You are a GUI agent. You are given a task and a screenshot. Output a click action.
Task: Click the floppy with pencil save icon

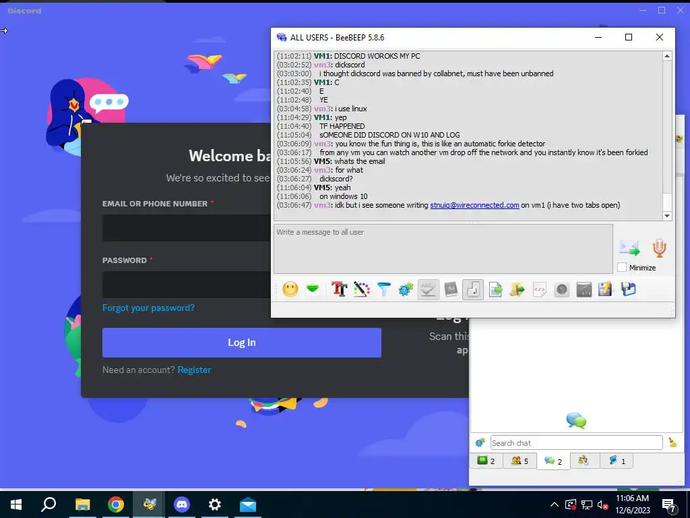coord(606,289)
